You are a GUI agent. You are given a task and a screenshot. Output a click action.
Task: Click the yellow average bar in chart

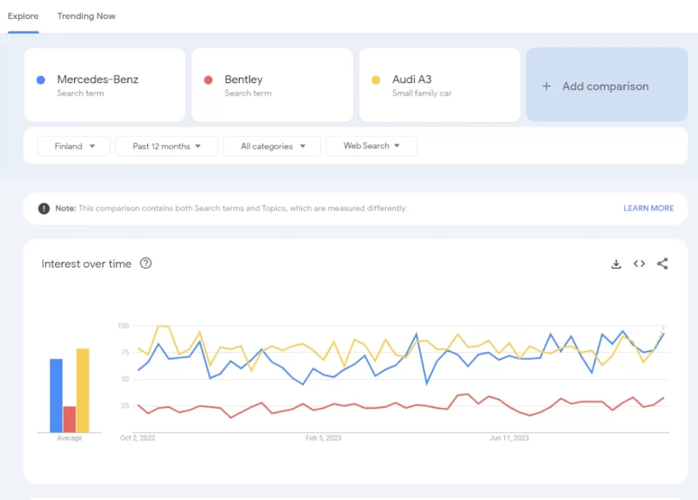point(82,390)
